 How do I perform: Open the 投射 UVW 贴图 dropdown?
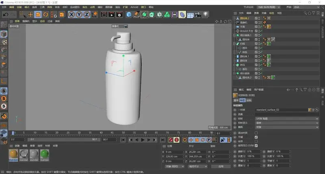click(x=287, y=119)
